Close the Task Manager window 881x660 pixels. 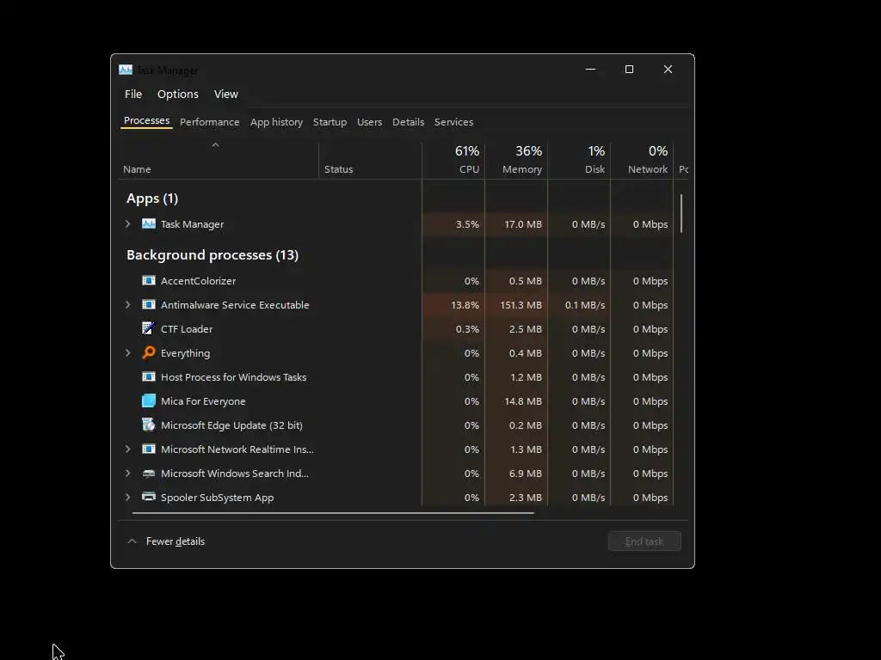[x=668, y=69]
